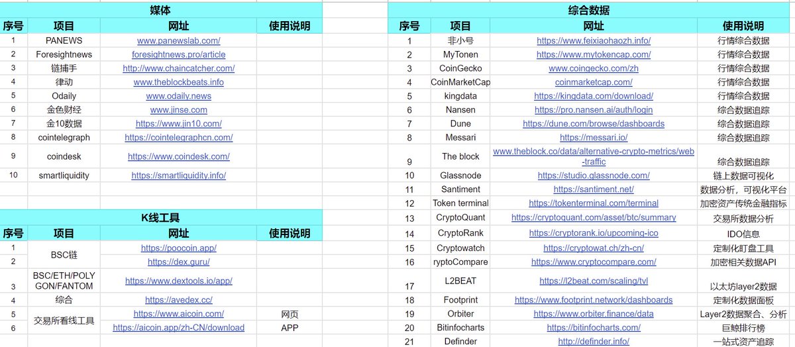Open the feixiaohaozh.info link

tap(594, 40)
